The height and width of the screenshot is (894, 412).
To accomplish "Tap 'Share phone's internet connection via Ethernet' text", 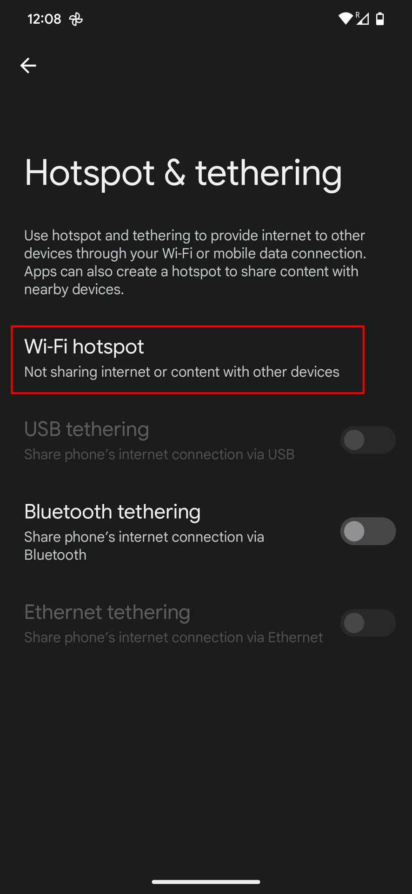I will (173, 637).
